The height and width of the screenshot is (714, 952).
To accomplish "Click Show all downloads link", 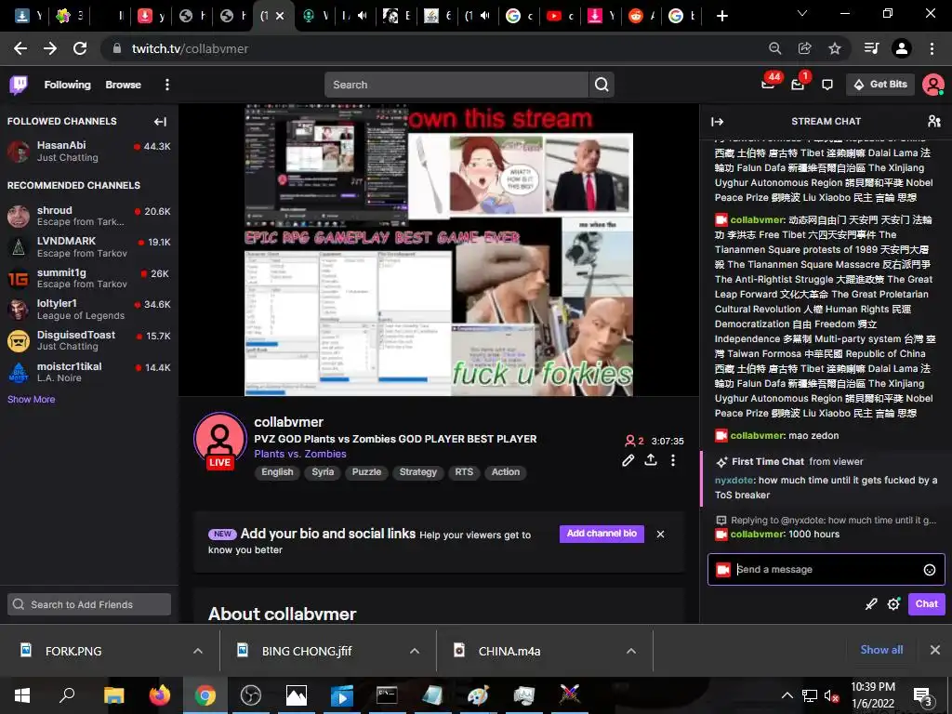I will point(881,650).
